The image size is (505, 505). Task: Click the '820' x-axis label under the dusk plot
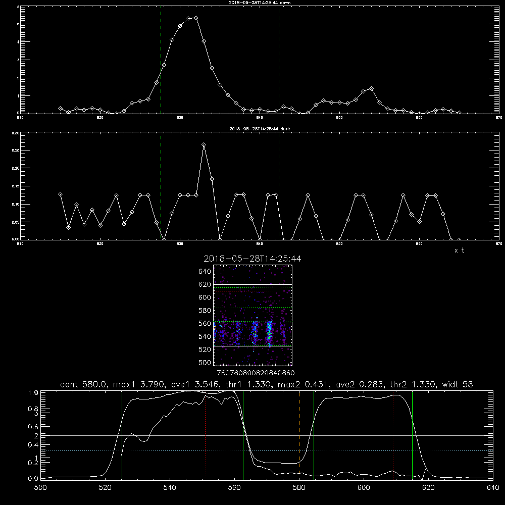[x=100, y=244]
